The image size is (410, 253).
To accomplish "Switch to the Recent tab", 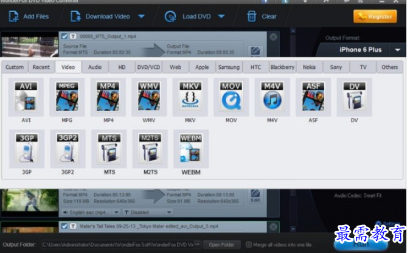I will coord(41,67).
